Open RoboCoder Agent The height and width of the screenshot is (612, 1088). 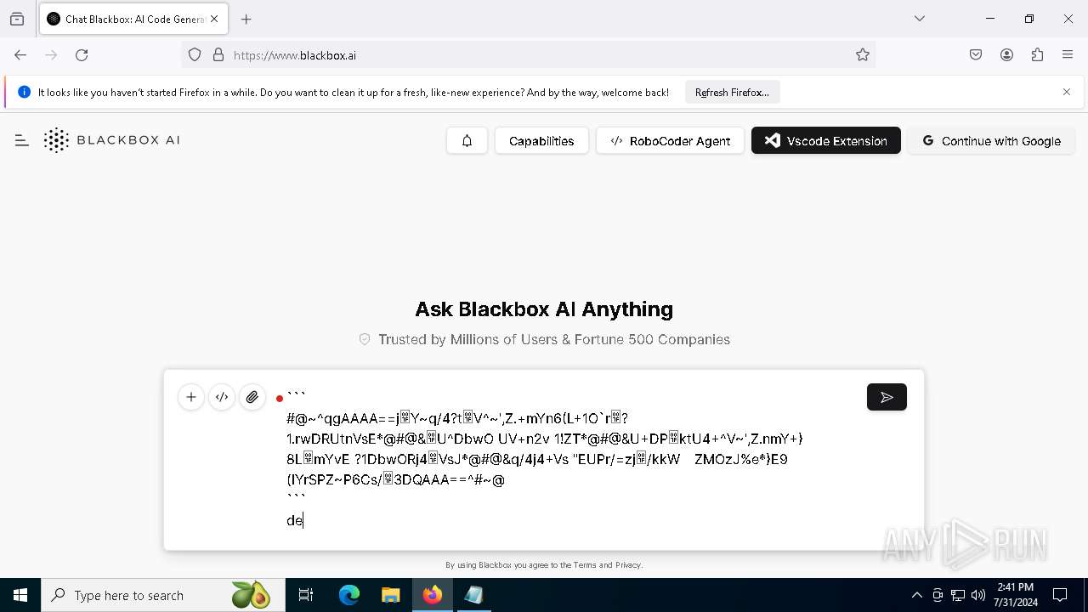(671, 141)
